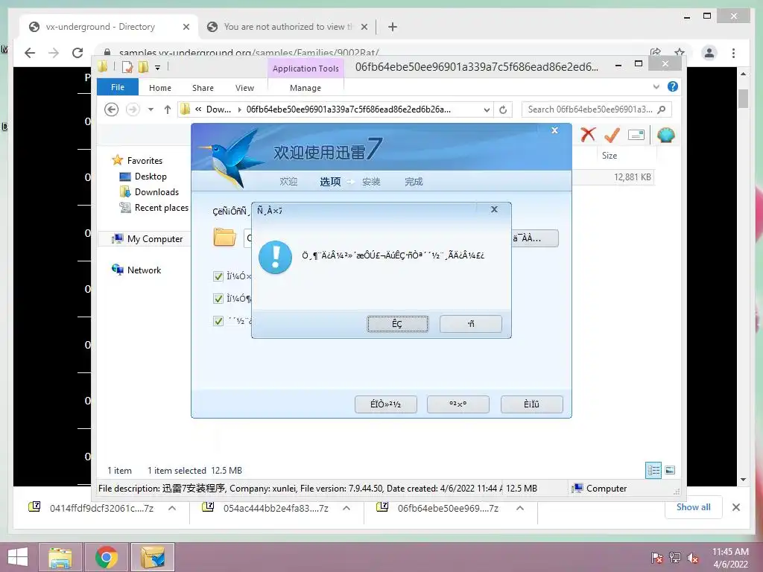Click the 安装 step label in installer
This screenshot has height=572, width=763.
point(371,182)
